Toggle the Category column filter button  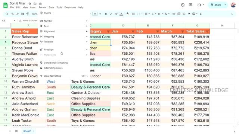click(x=108, y=31)
